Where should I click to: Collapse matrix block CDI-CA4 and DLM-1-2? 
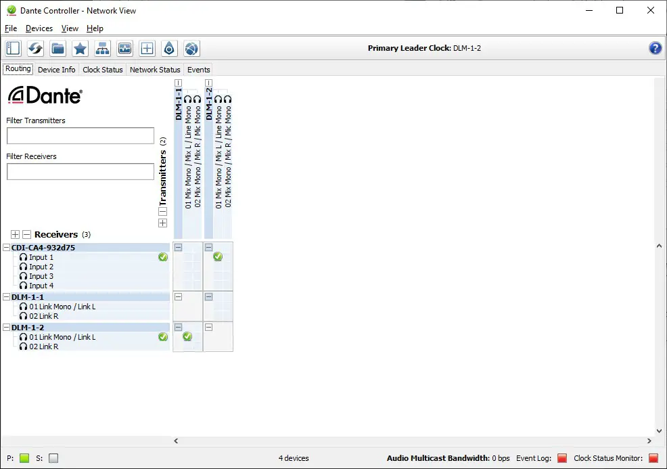(x=208, y=247)
